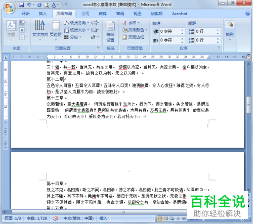Switch to Web Layout view
Viewport: 253px width, 224px height.
(x=172, y=218)
